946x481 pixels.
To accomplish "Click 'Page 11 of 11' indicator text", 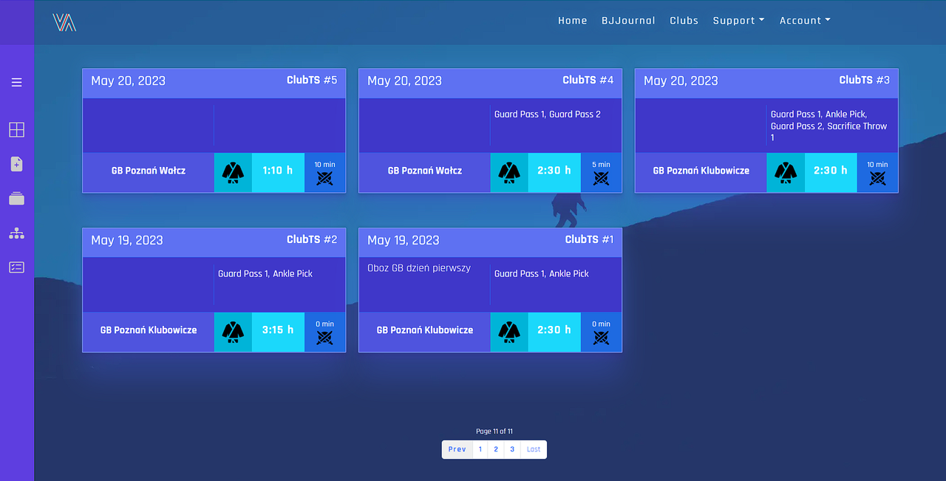I will pos(494,431).
